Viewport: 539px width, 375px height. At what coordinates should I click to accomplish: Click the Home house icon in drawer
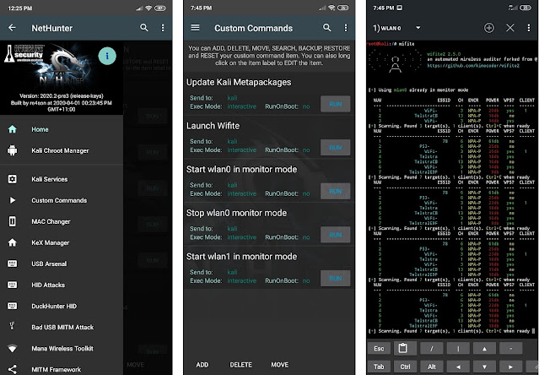(x=13, y=129)
